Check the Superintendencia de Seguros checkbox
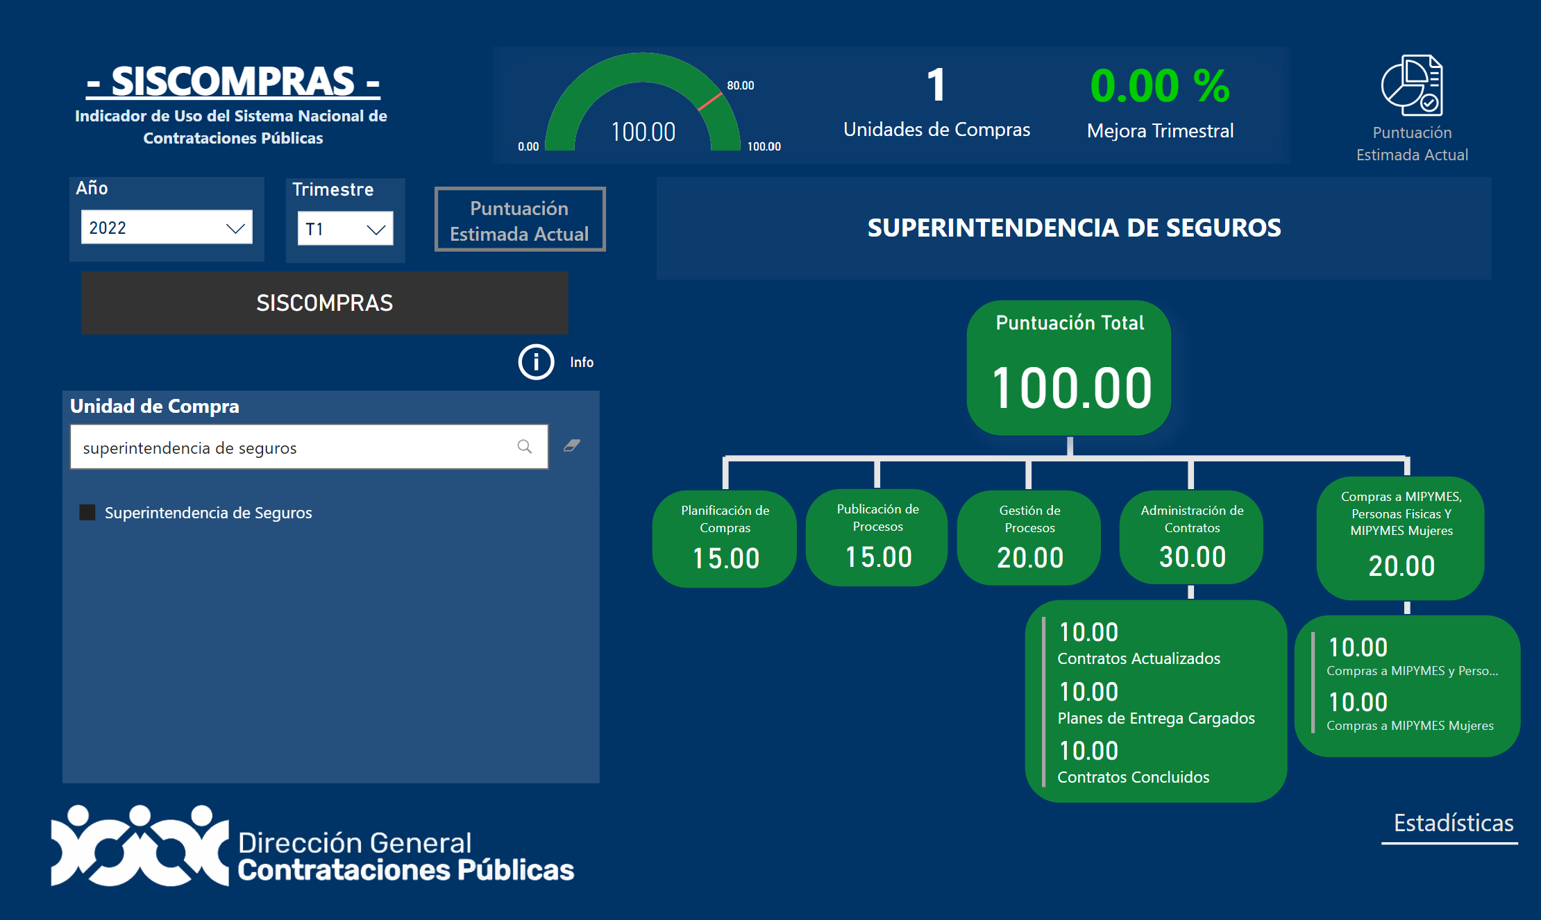The height and width of the screenshot is (920, 1541). click(x=87, y=513)
